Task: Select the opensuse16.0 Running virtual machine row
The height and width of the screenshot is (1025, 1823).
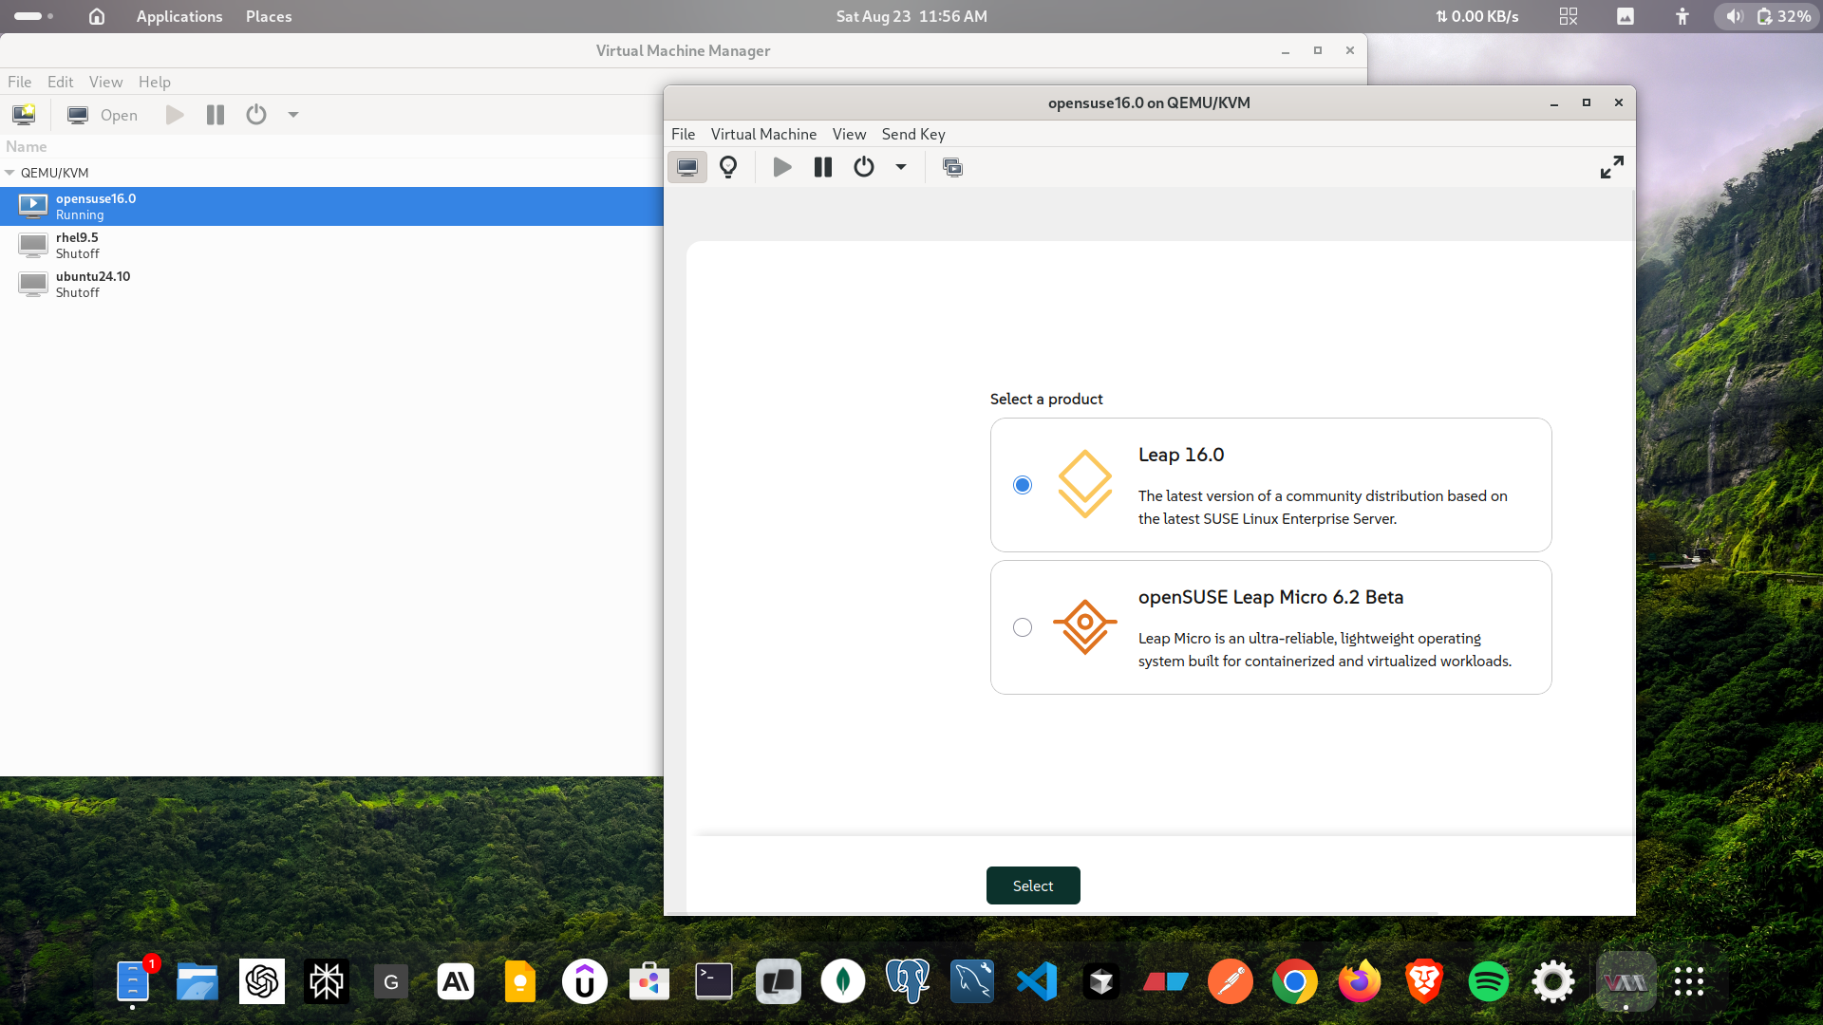Action: pos(331,206)
